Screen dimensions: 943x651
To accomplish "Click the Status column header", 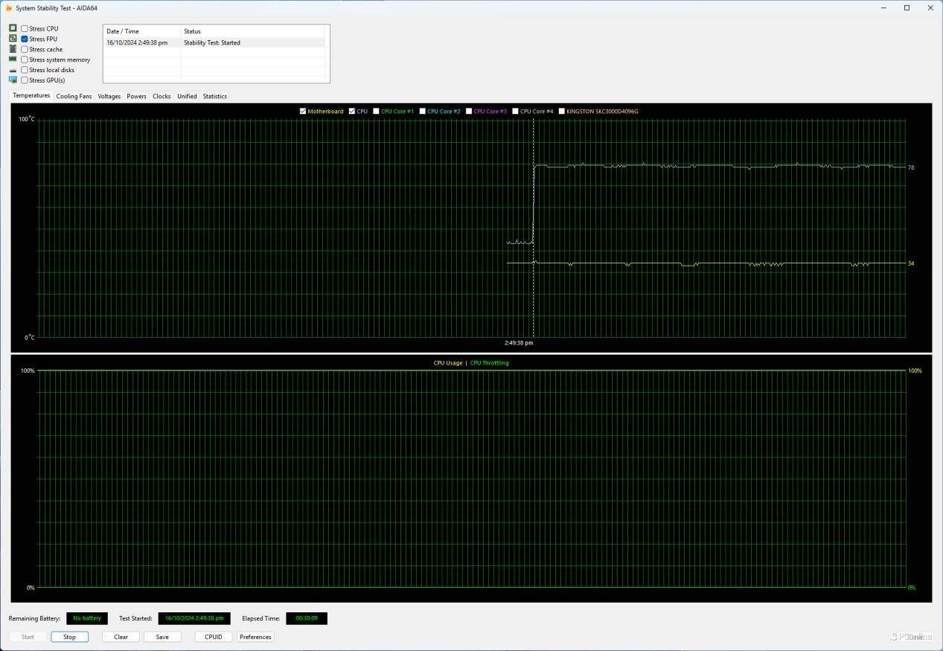I will click(255, 31).
